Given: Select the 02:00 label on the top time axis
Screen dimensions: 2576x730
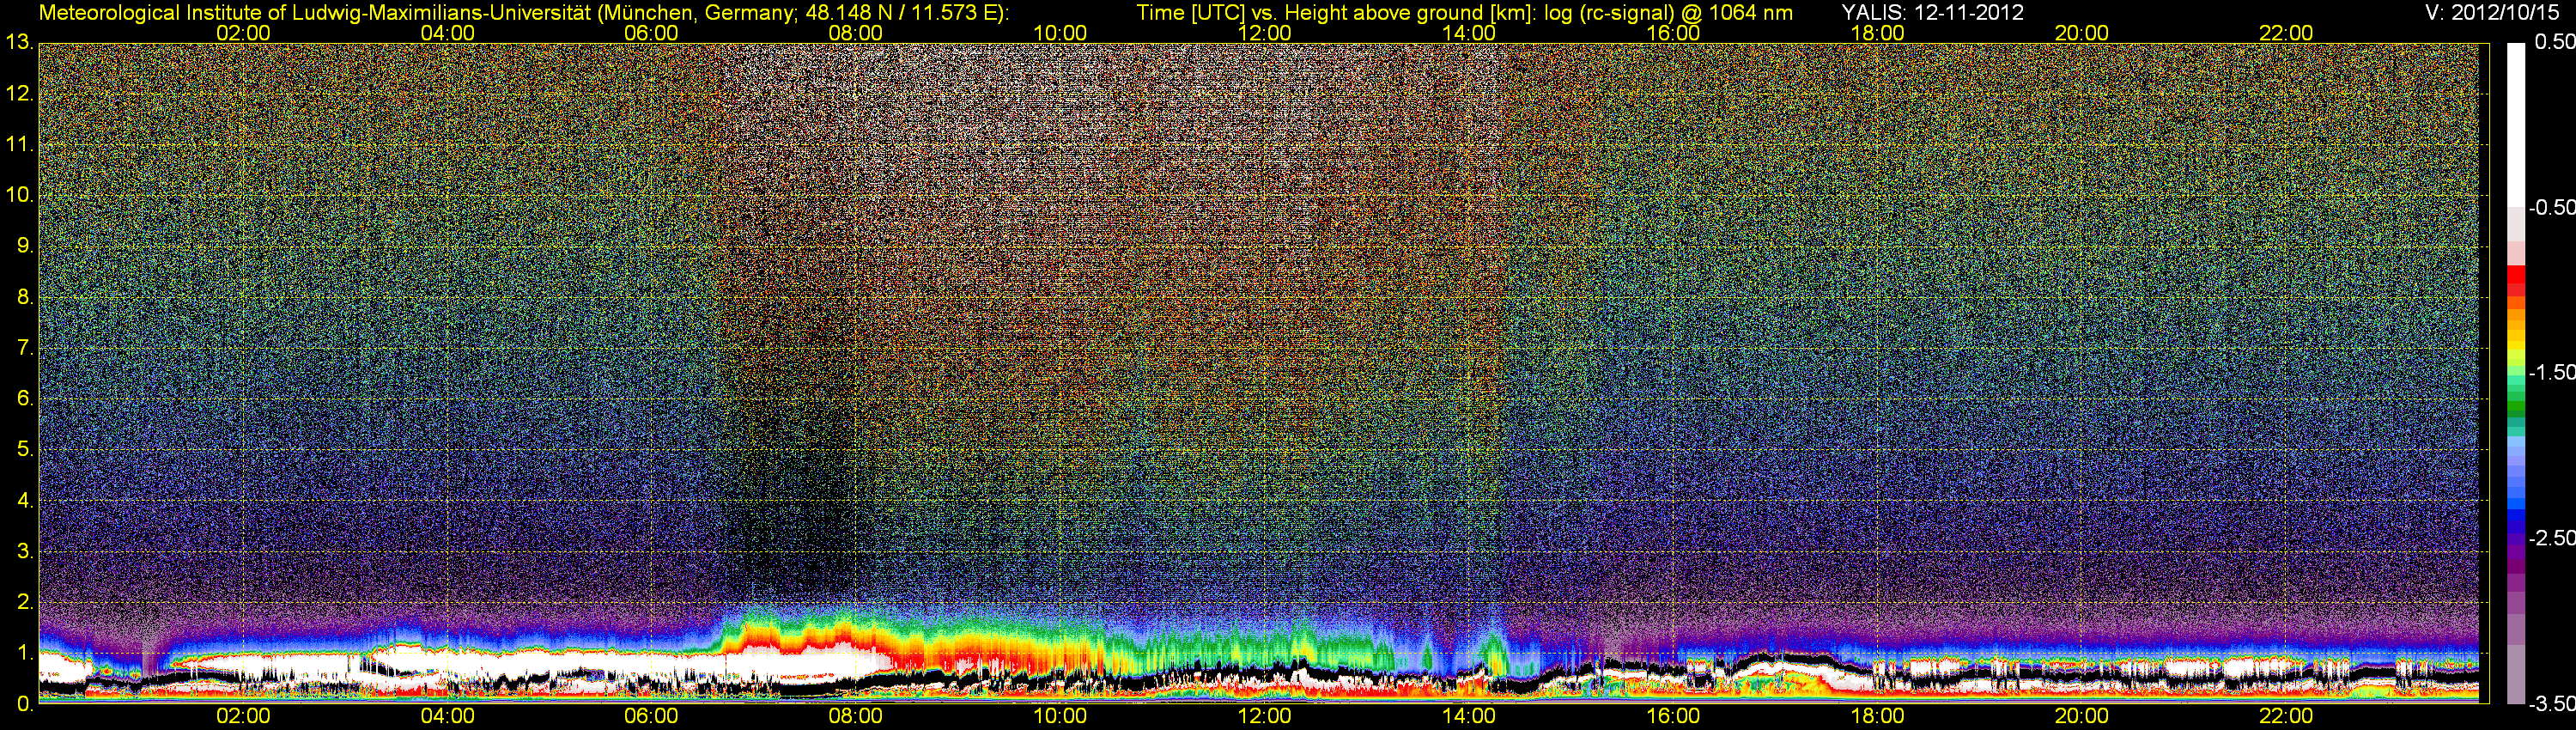Looking at the screenshot, I should pos(243,33).
